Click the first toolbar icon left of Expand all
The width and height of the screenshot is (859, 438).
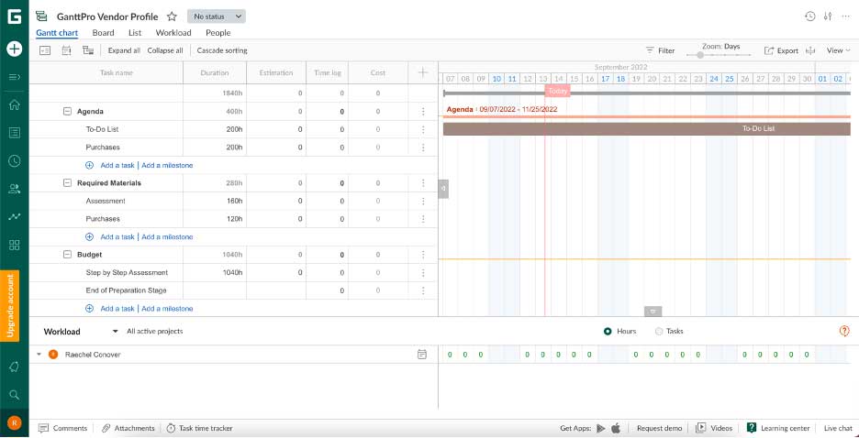click(x=45, y=50)
